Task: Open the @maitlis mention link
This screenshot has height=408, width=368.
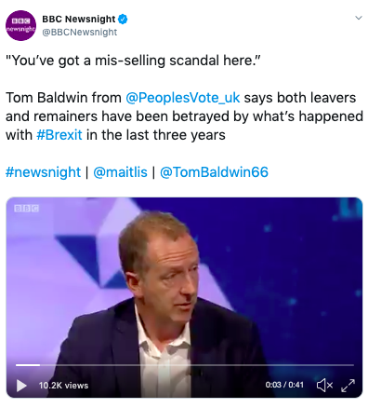Action: pos(120,172)
